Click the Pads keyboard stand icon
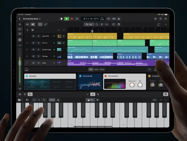The height and width of the screenshot is (141, 187). (x=59, y=63)
